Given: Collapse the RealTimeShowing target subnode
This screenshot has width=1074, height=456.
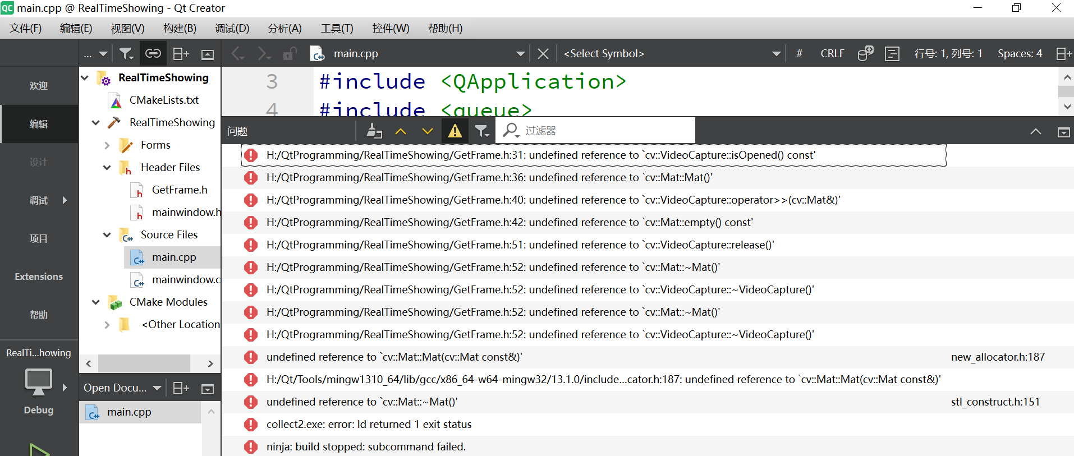Looking at the screenshot, I should (96, 122).
